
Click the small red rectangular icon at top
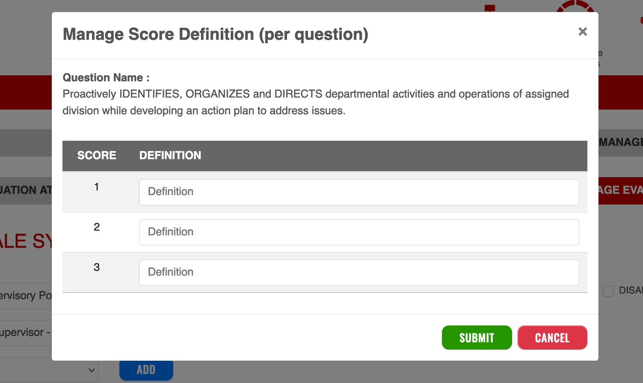[490, 8]
